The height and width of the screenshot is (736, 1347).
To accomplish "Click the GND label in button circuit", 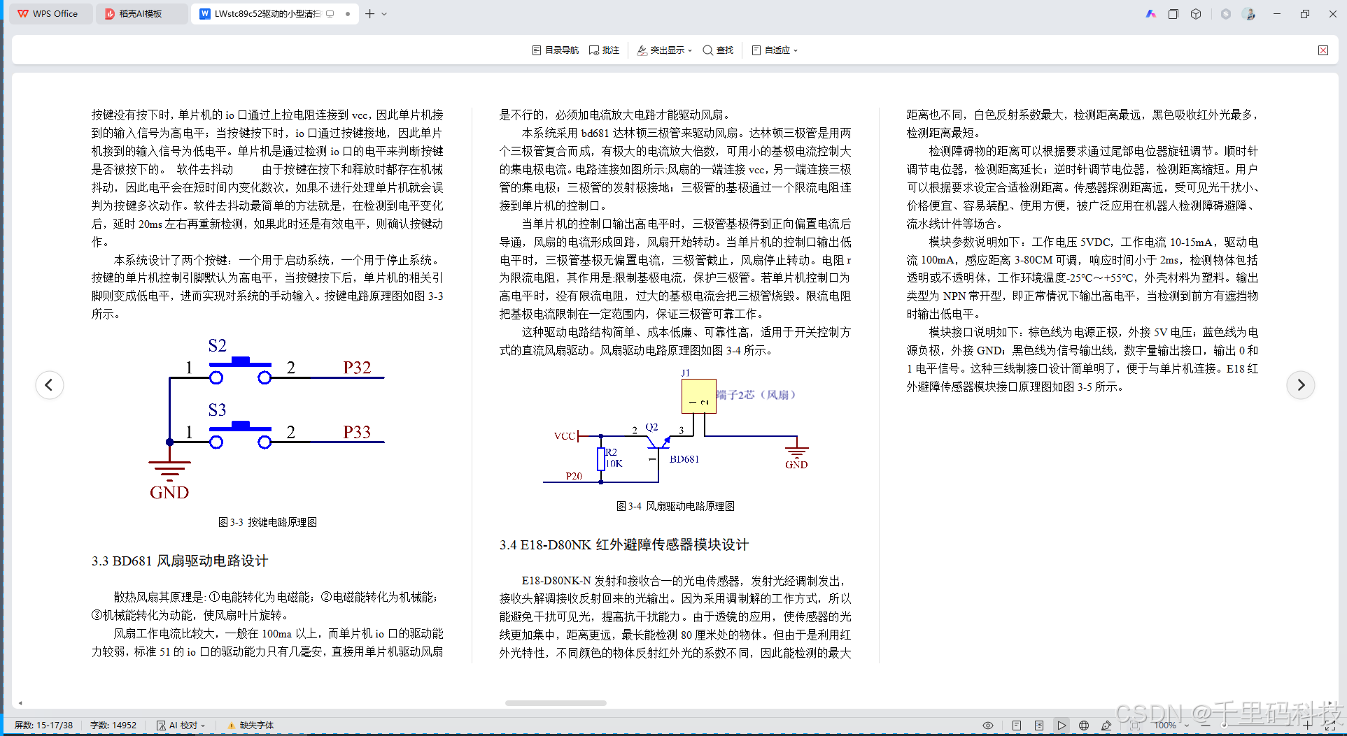I will coord(169,492).
